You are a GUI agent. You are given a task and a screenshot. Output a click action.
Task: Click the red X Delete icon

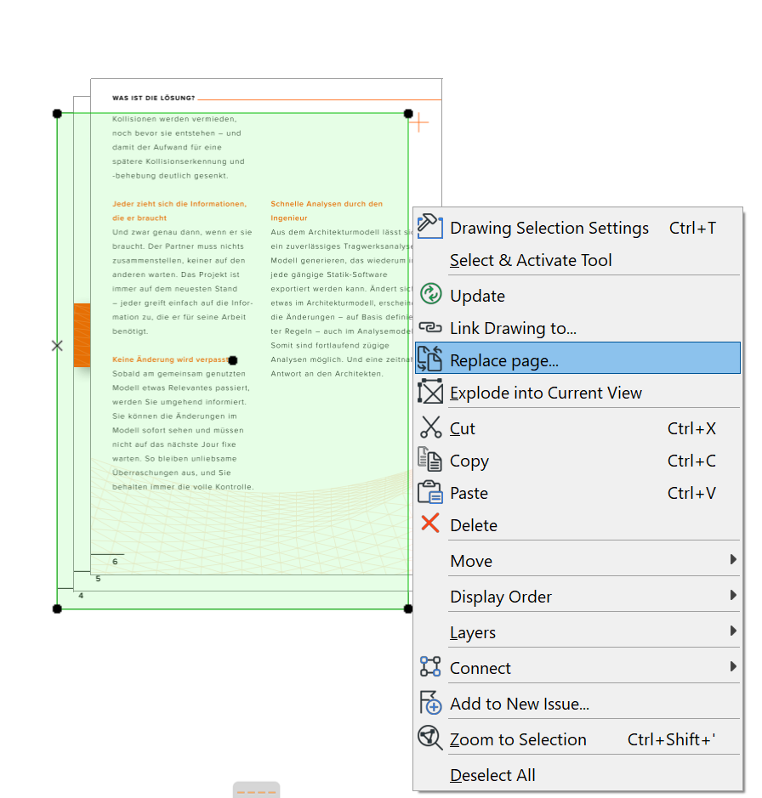(430, 523)
